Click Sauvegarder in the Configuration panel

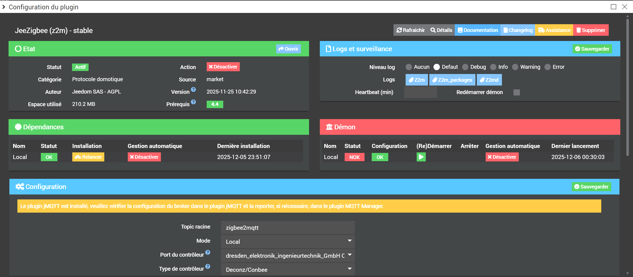591,187
